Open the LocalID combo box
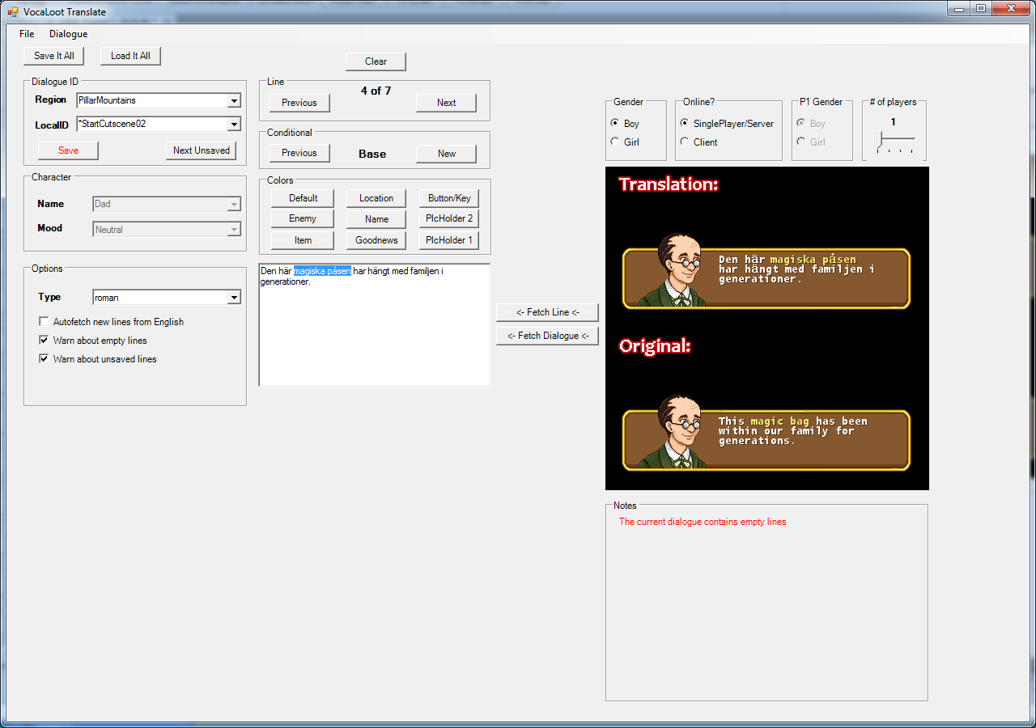The height and width of the screenshot is (728, 1036). [x=234, y=124]
